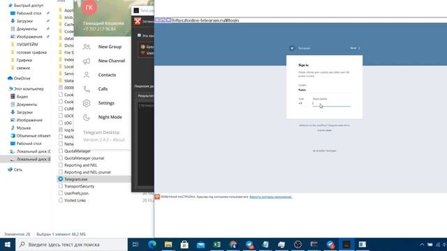This screenshot has width=447, height=251.
Task: Select Видео under Этот компьютер
Action: point(22,97)
